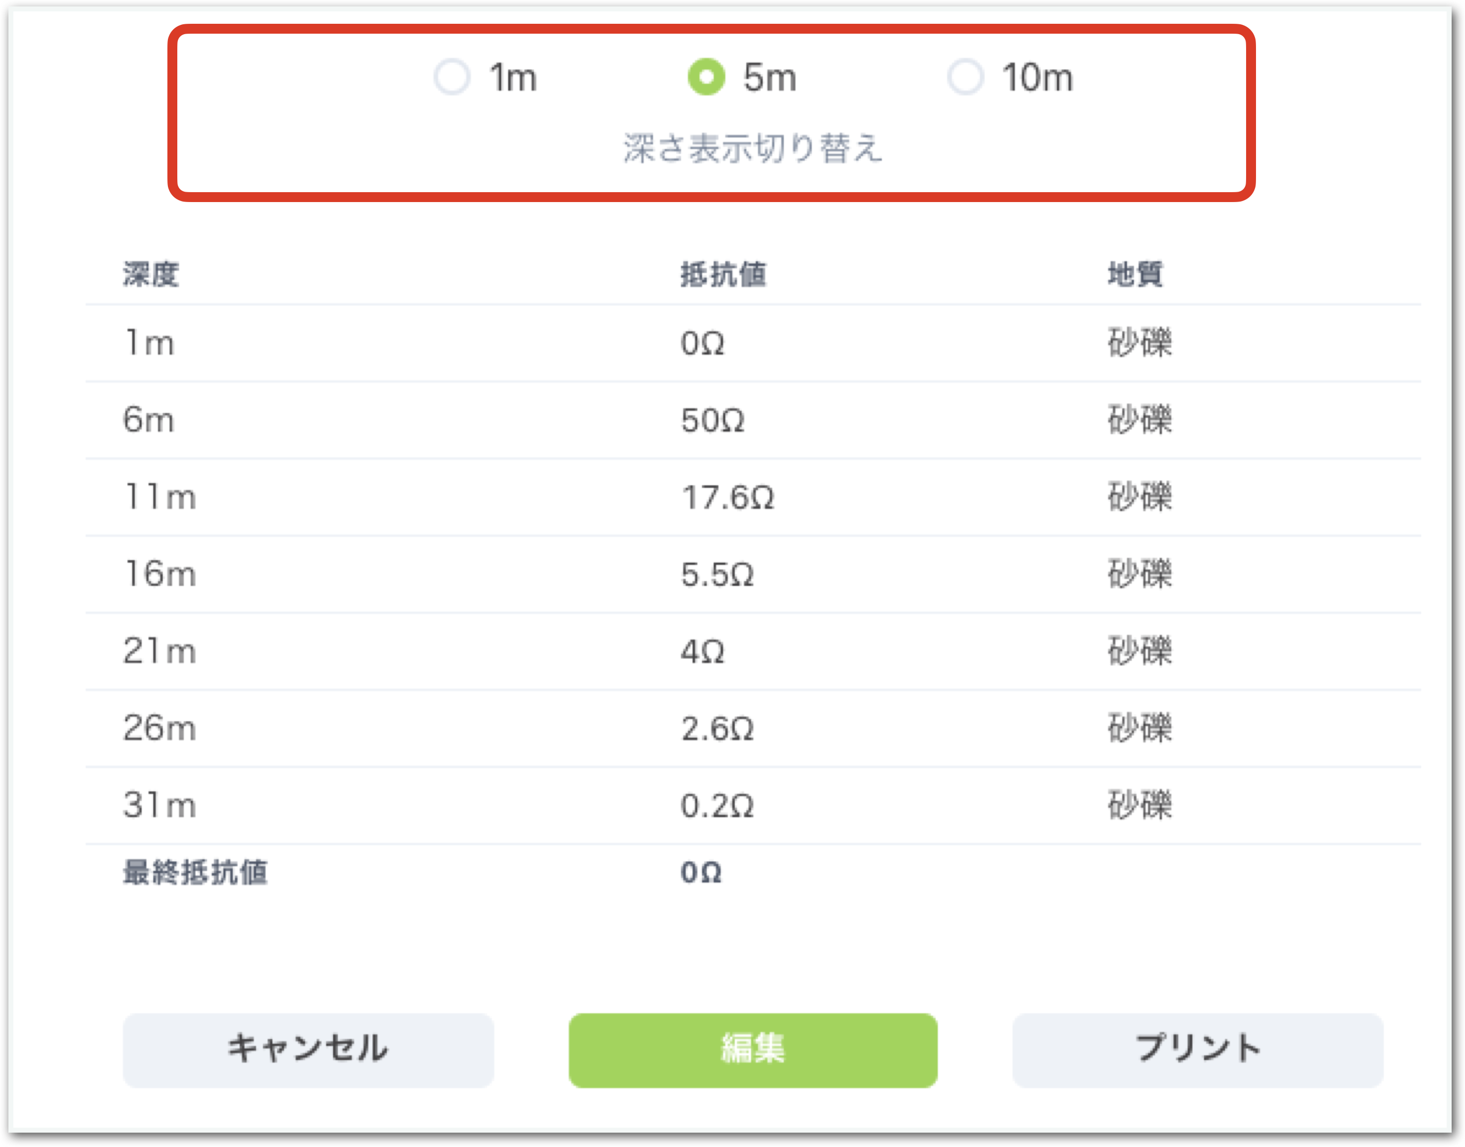This screenshot has width=1465, height=1147.
Task: Select the 0.2Ω resistance value
Action: (717, 805)
